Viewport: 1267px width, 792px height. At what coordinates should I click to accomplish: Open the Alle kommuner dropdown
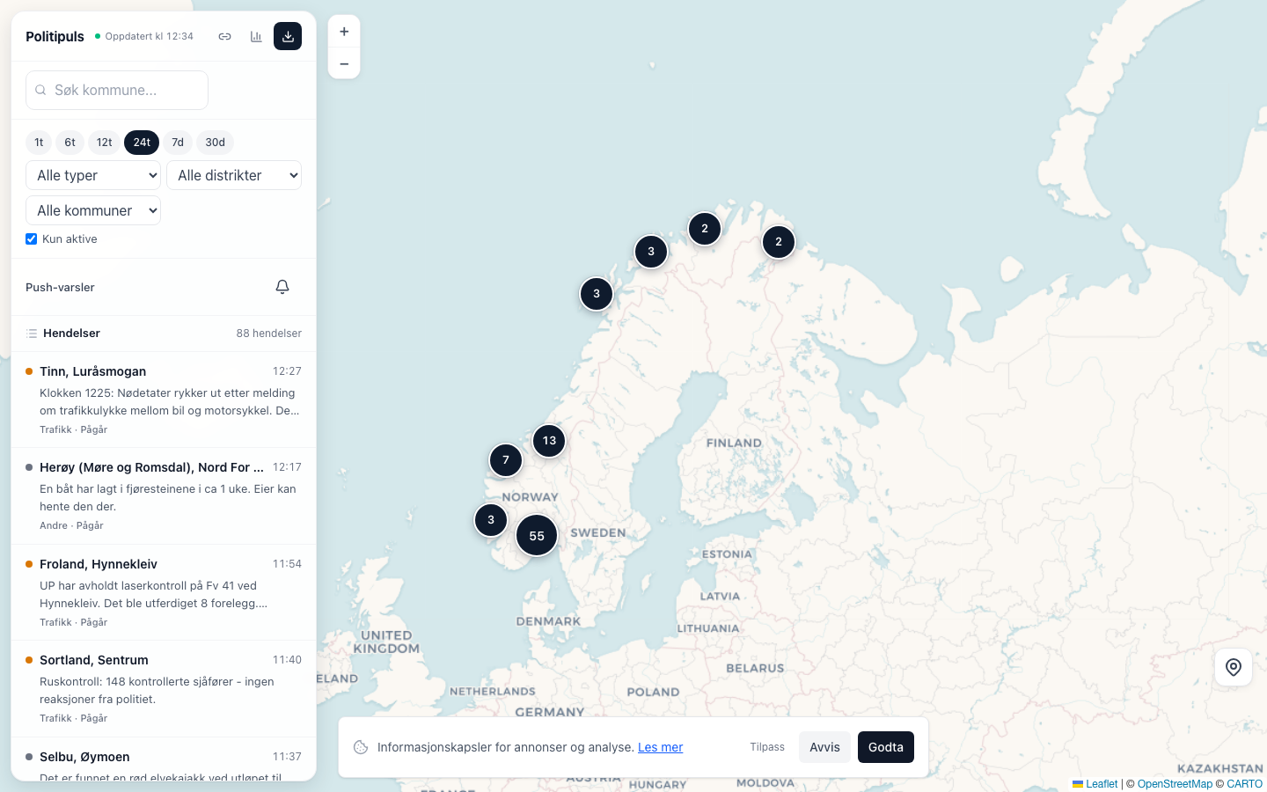[x=93, y=210]
